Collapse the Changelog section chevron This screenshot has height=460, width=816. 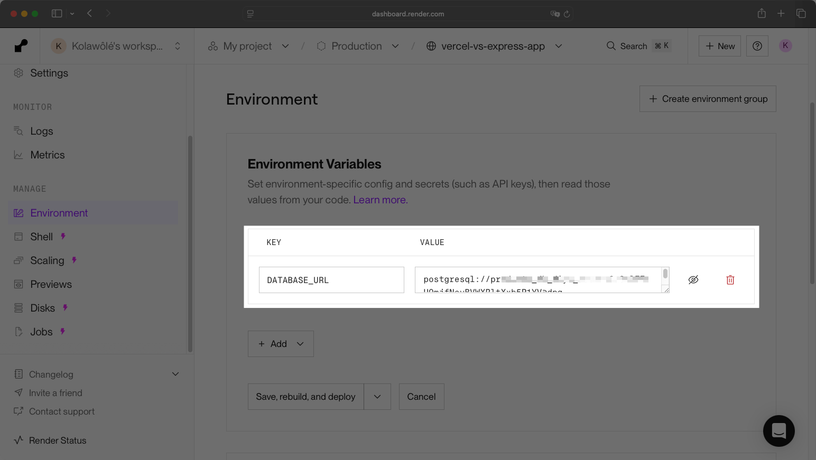click(x=175, y=374)
